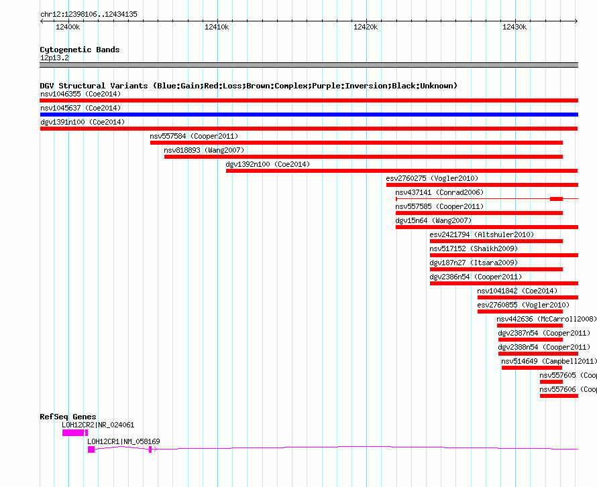This screenshot has height=487, width=597.
Task: Select the red nsv514649 loss bar
Action: tap(532, 368)
